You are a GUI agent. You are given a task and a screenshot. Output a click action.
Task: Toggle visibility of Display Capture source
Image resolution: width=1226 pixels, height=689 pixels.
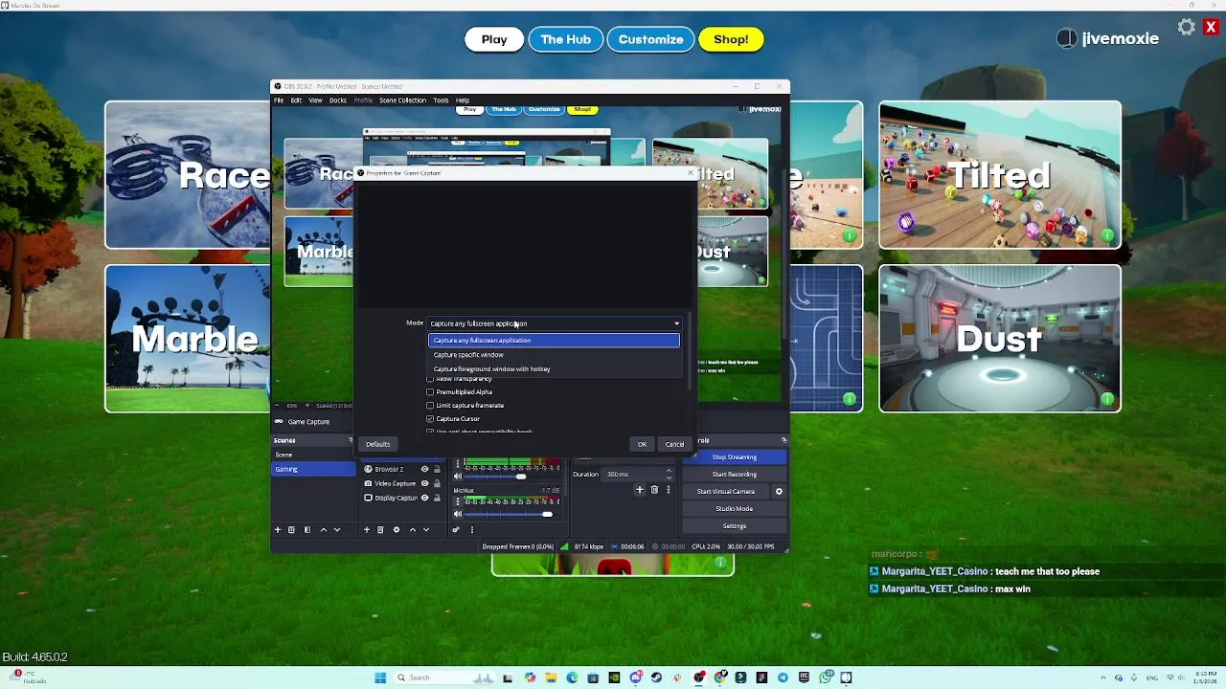click(x=424, y=498)
